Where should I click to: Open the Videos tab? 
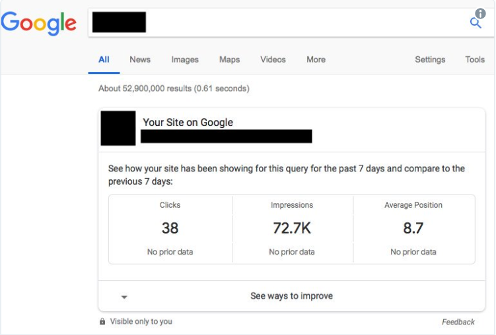pos(273,59)
